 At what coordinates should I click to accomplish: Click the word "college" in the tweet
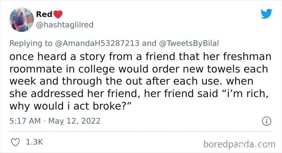pos(97,70)
